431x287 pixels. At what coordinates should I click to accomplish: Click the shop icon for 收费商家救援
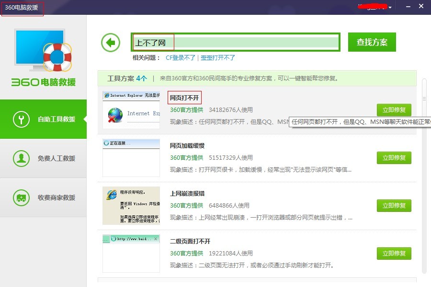click(21, 198)
